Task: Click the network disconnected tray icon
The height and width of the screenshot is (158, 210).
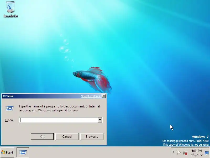Action: point(185,153)
